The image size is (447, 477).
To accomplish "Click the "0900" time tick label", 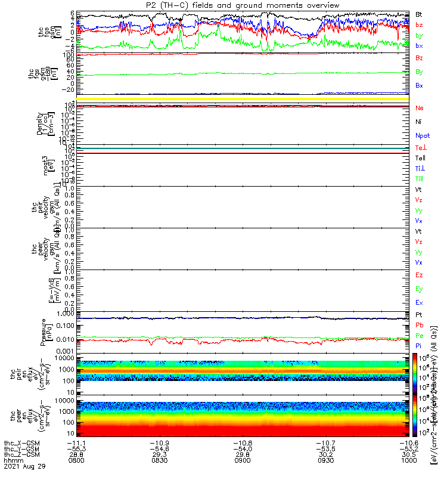I will [243, 460].
